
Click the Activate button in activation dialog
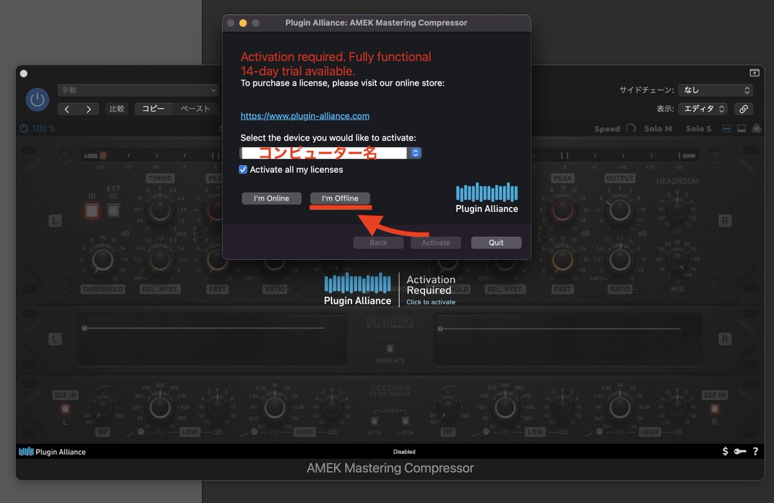click(436, 242)
